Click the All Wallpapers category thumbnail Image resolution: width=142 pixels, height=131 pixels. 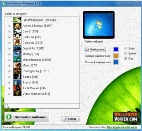coord(17,20)
